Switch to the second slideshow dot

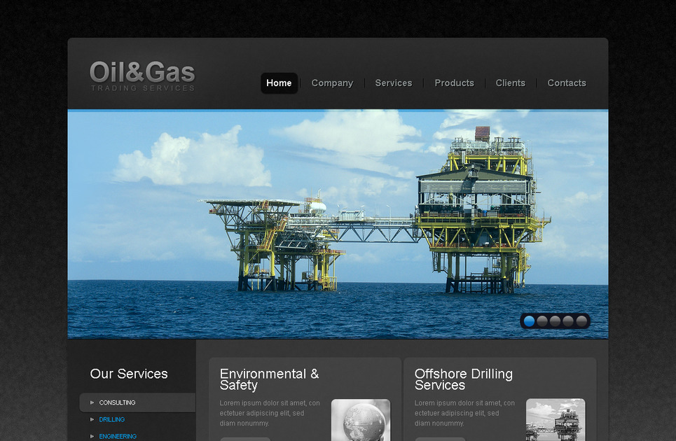coord(542,321)
